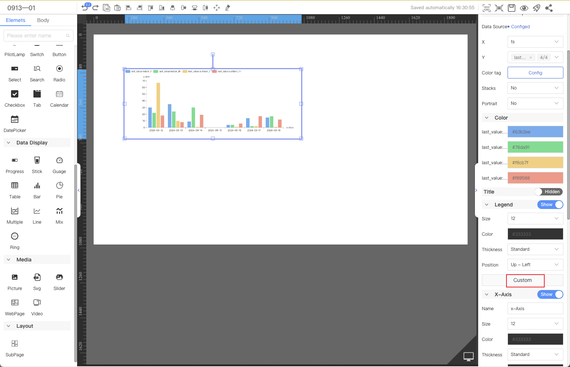Turn off the Legend Show switch
Screen dimensions: 570x367
click(x=550, y=205)
